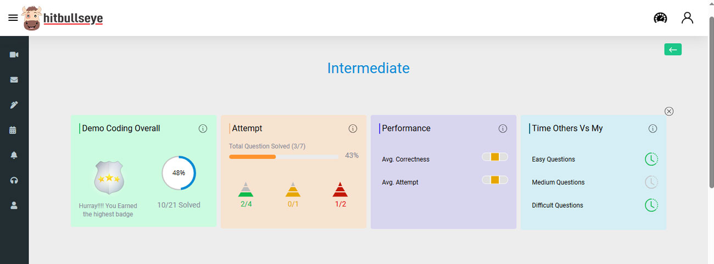
Task: Click the info icon on Attempt card
Action: pos(353,129)
